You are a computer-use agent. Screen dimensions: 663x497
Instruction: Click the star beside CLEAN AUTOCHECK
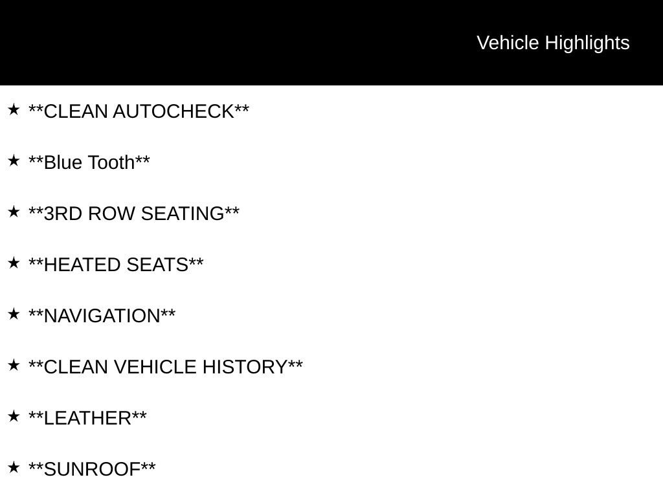coord(14,110)
